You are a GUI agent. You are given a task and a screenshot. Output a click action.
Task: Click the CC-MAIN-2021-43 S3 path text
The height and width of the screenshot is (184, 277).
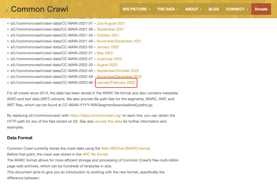[52, 35]
